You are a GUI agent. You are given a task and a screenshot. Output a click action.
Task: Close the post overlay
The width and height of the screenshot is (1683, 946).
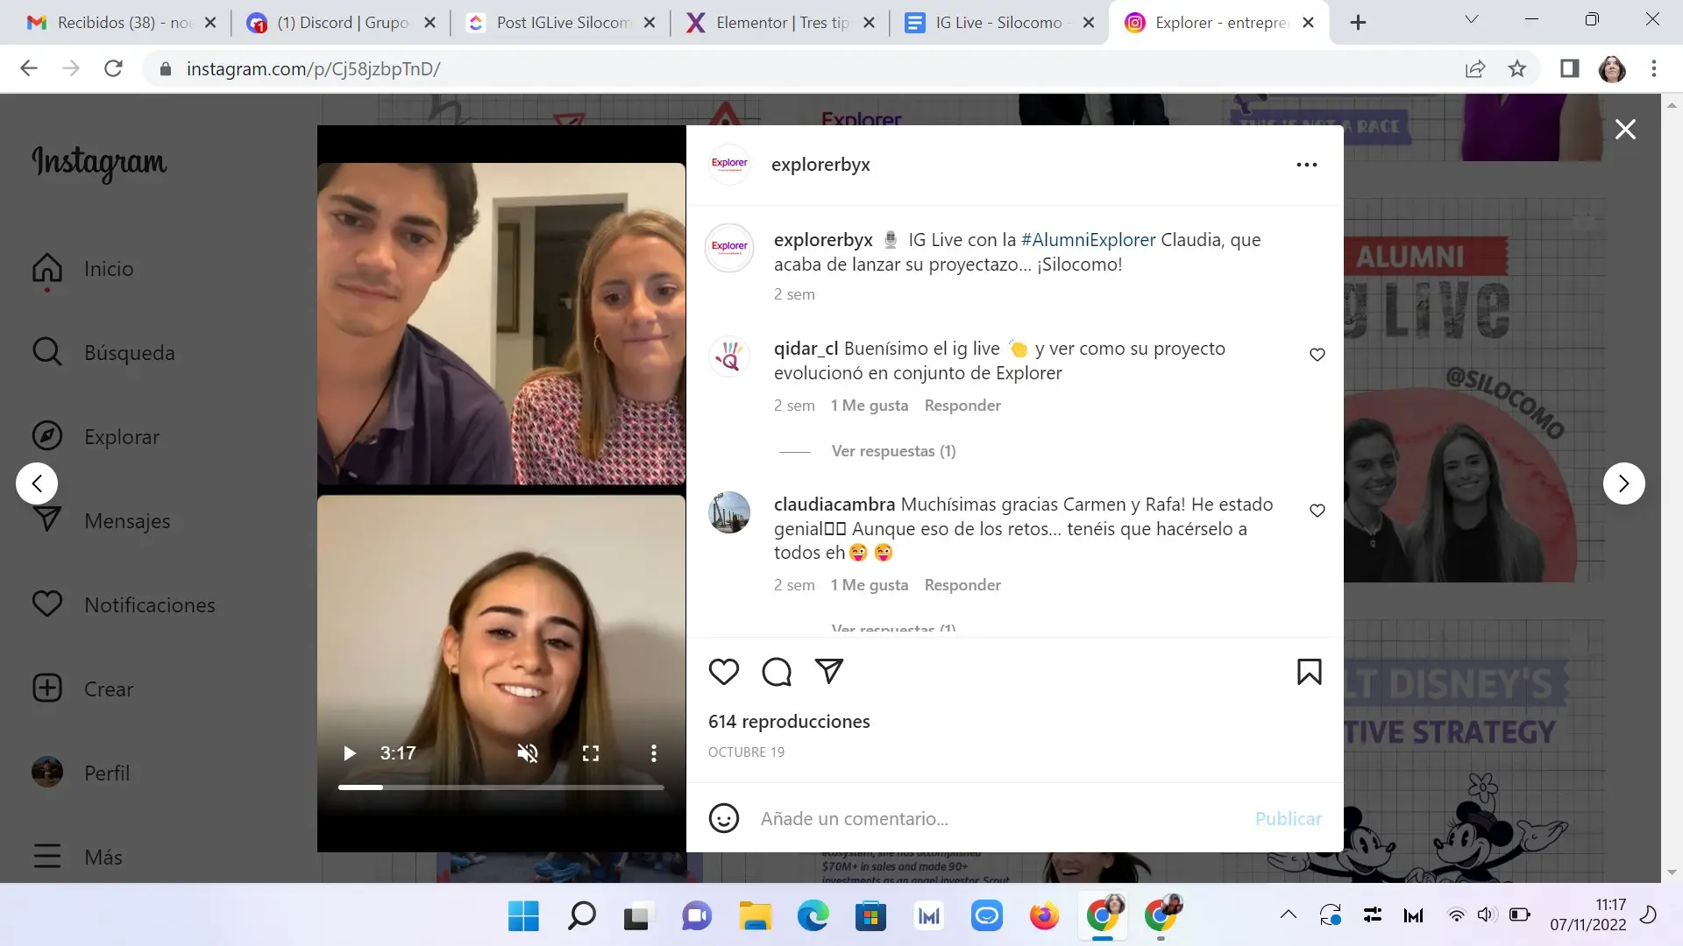1626,130
